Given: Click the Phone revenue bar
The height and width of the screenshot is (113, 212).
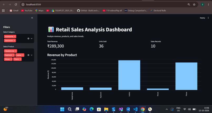Looking at the screenshot, I should click(186, 76).
